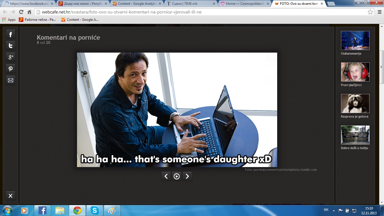The image size is (384, 216).
Task: Open Skype from the Windows taskbar
Action: 95,210
